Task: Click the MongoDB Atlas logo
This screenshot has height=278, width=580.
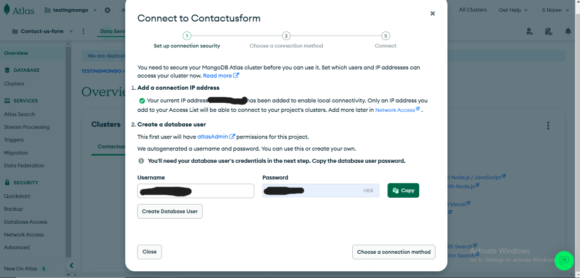Action: tap(19, 10)
